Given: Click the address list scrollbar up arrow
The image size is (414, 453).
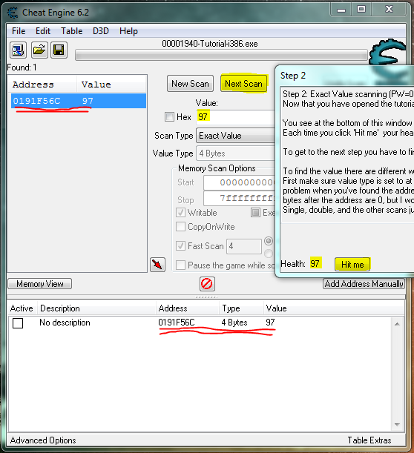Looking at the screenshot, I should coord(397,324).
